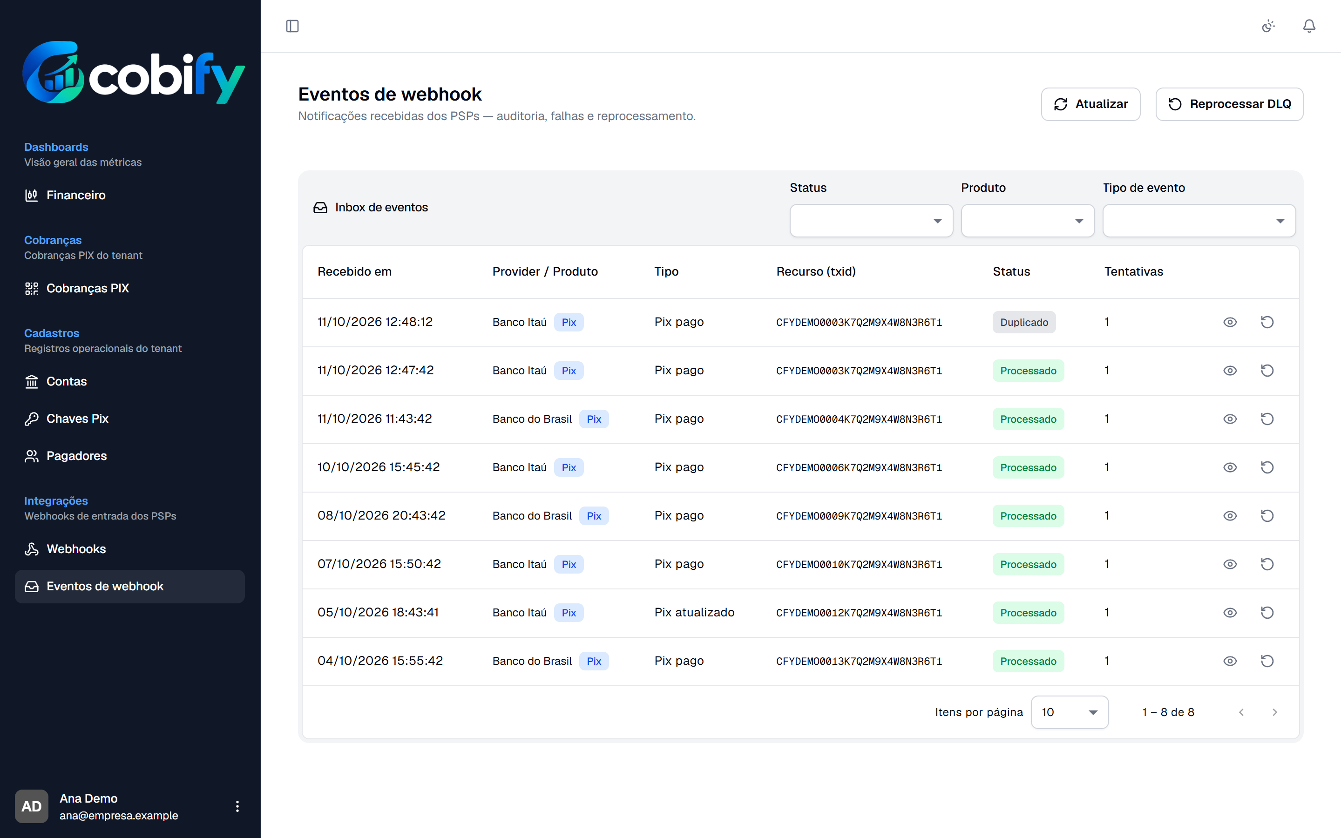The image size is (1341, 838).
Task: Reprocess the 11/10/2026 11:43:42 event
Action: tap(1267, 419)
